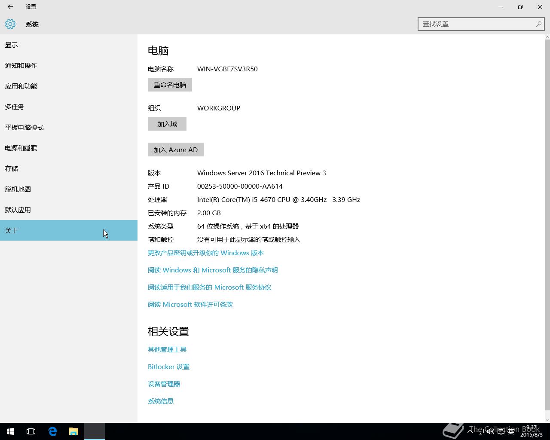Click the scrollbar up arrow
550x440 pixels.
[x=547, y=37]
